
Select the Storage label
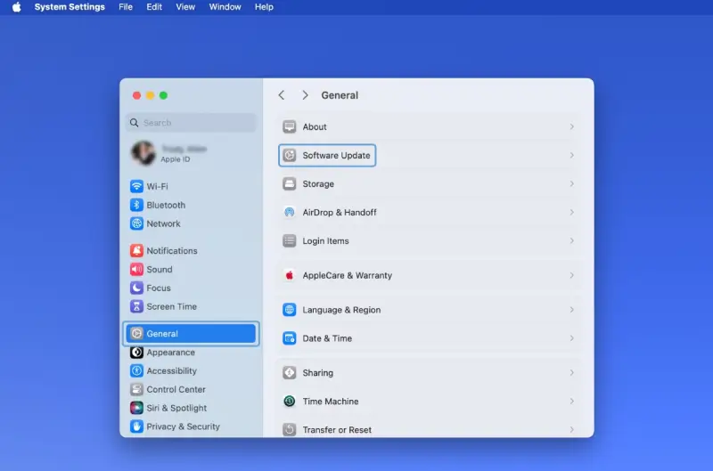click(318, 184)
